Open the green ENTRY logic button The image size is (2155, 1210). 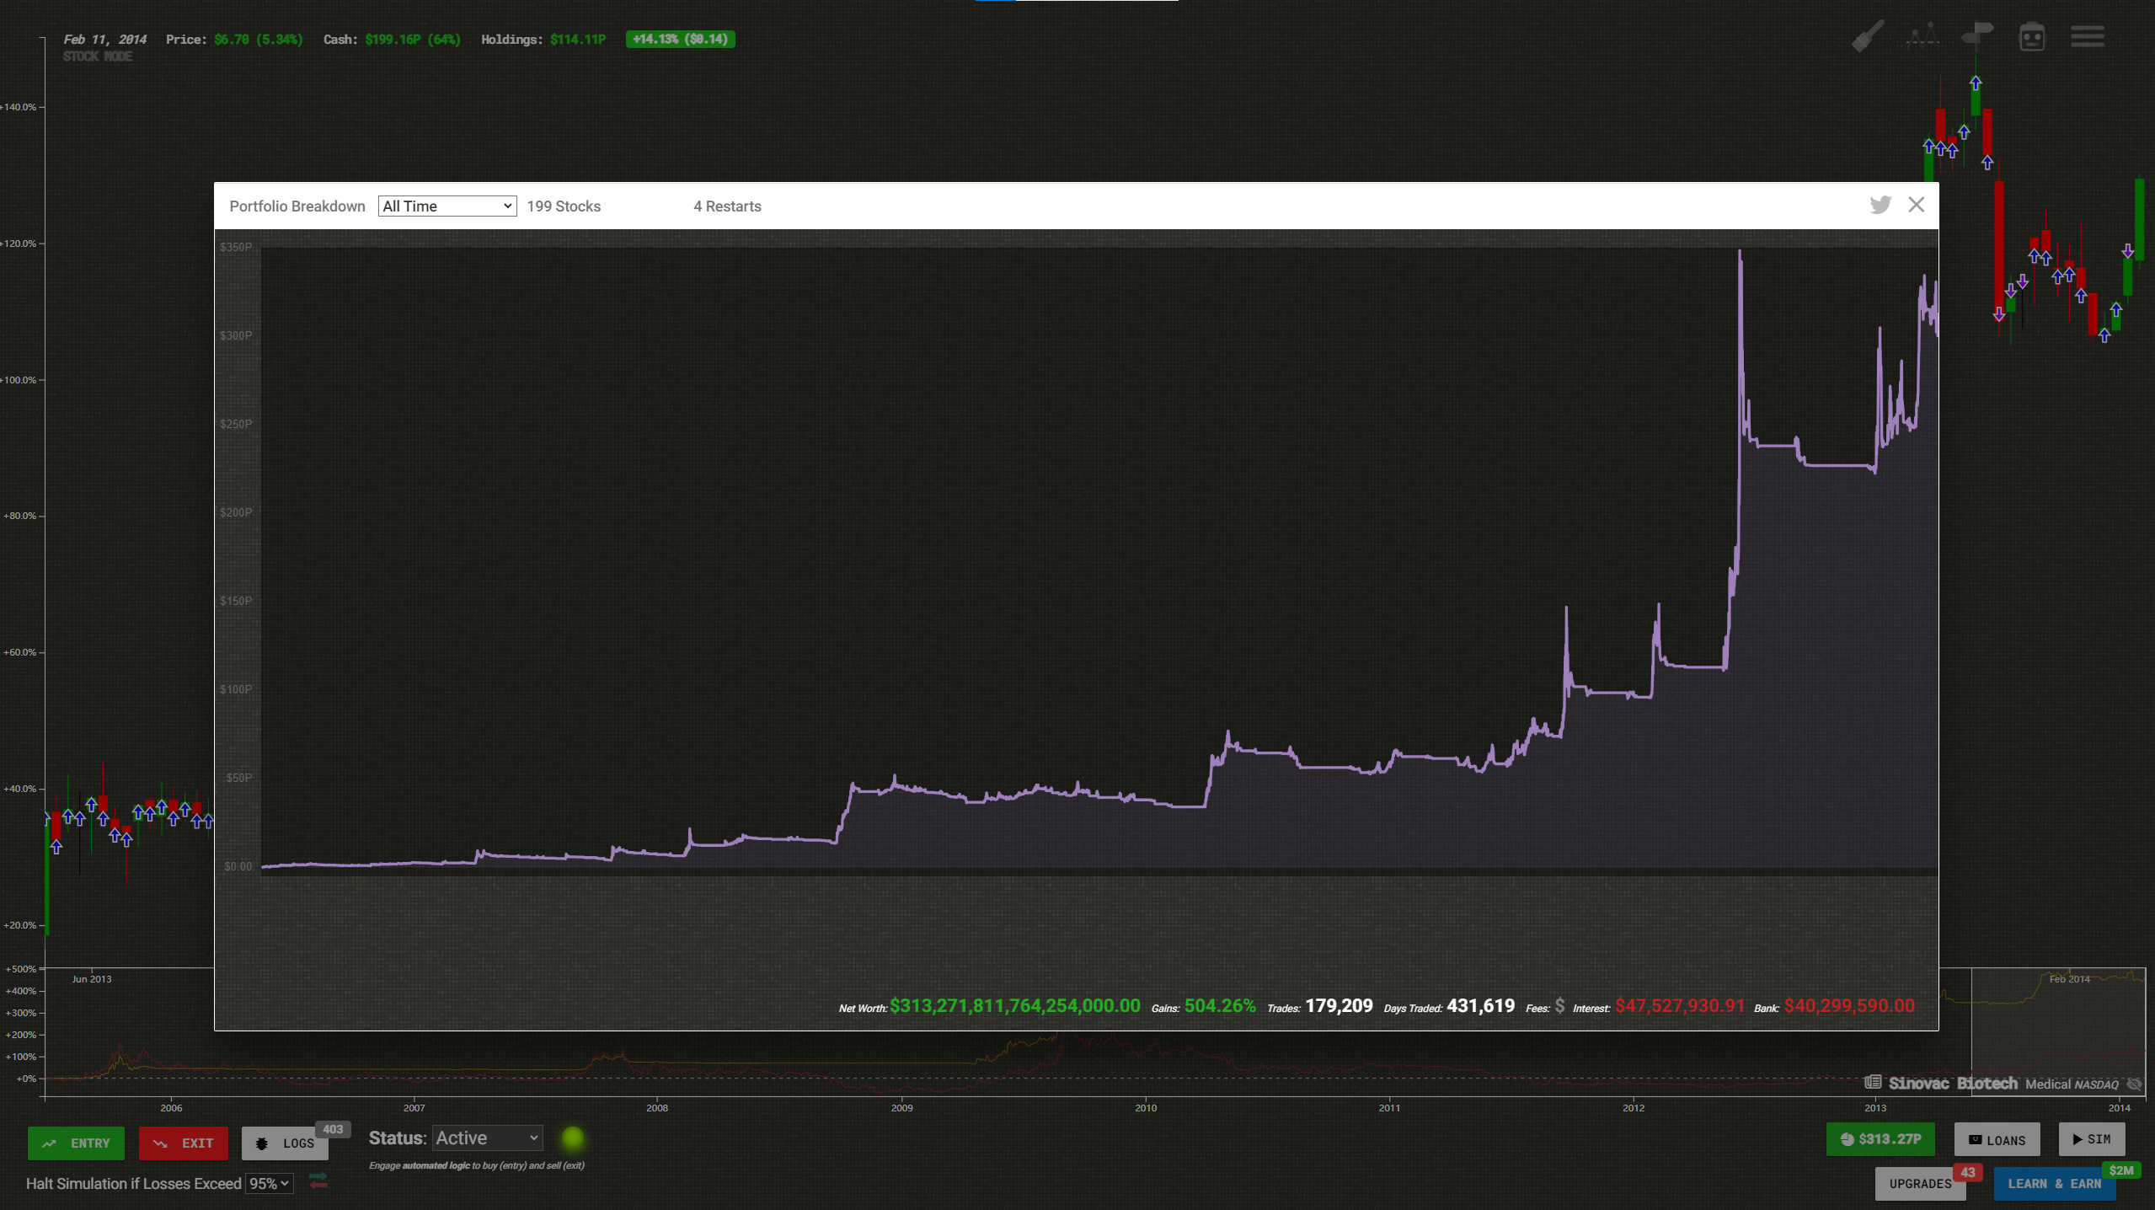(x=76, y=1143)
